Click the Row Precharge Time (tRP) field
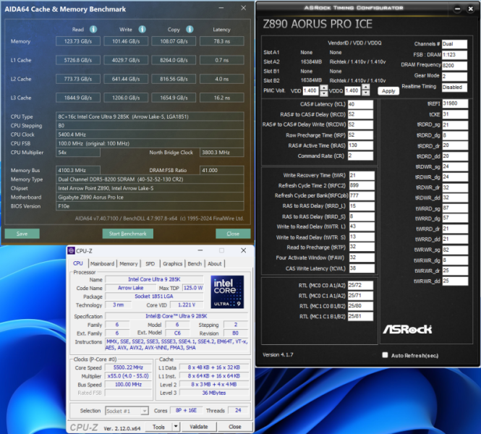Viewport: 481px width, 434px height. pos(360,135)
